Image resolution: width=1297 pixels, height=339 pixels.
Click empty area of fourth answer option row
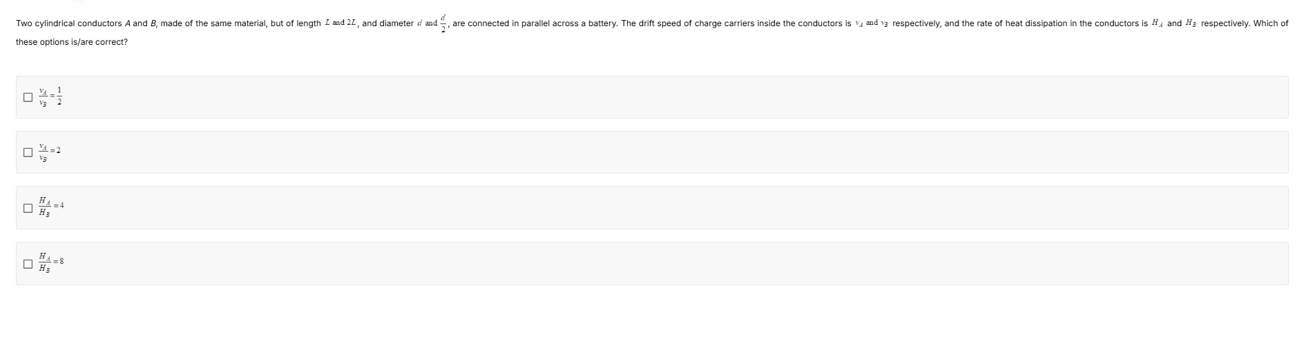[x=652, y=263]
